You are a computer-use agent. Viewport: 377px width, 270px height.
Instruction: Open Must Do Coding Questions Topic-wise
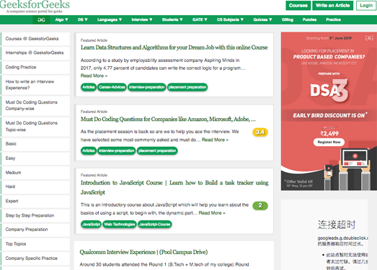[35, 126]
